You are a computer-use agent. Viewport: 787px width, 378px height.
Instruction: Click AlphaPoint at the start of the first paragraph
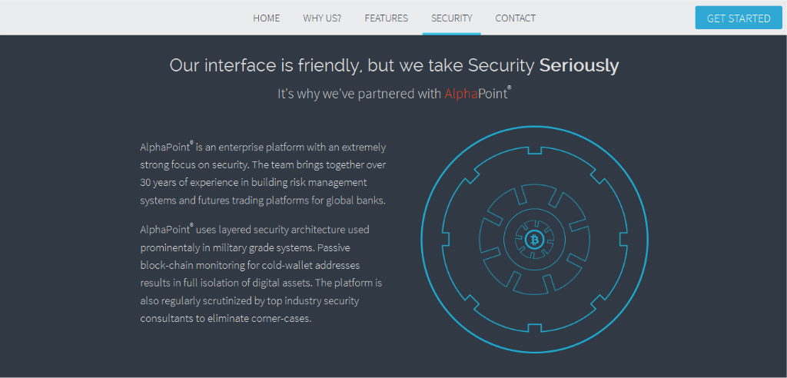[x=165, y=148]
